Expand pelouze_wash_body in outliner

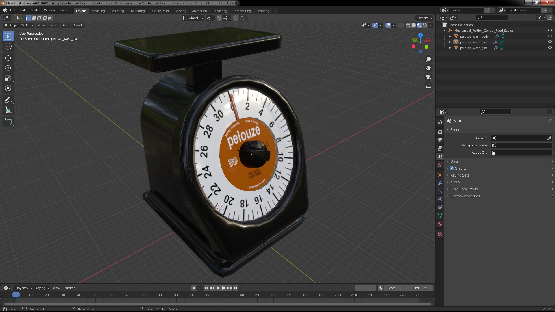450,36
